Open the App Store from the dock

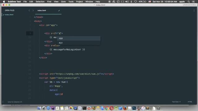point(102,108)
